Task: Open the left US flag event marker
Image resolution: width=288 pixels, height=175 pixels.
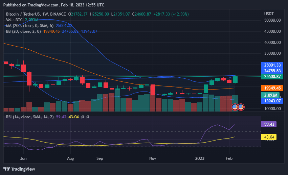Action: [x=235, y=107]
